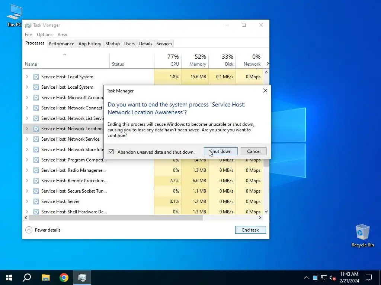The height and width of the screenshot is (285, 381).
Task: Click the End task button
Action: [x=250, y=230]
